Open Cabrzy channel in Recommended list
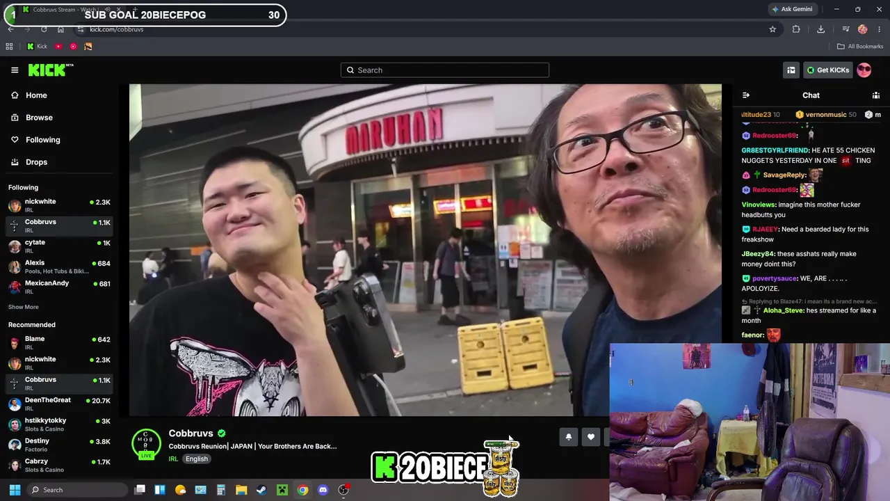 [x=59, y=464]
